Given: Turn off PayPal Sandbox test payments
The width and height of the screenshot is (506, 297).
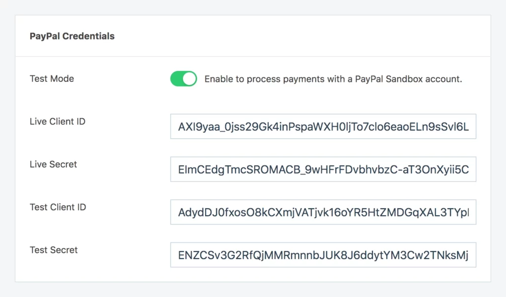Looking at the screenshot, I should tap(183, 78).
